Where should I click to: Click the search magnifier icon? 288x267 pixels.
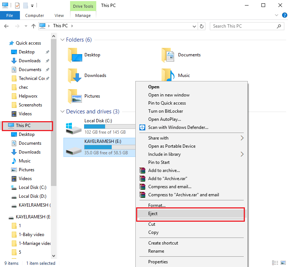(279, 26)
